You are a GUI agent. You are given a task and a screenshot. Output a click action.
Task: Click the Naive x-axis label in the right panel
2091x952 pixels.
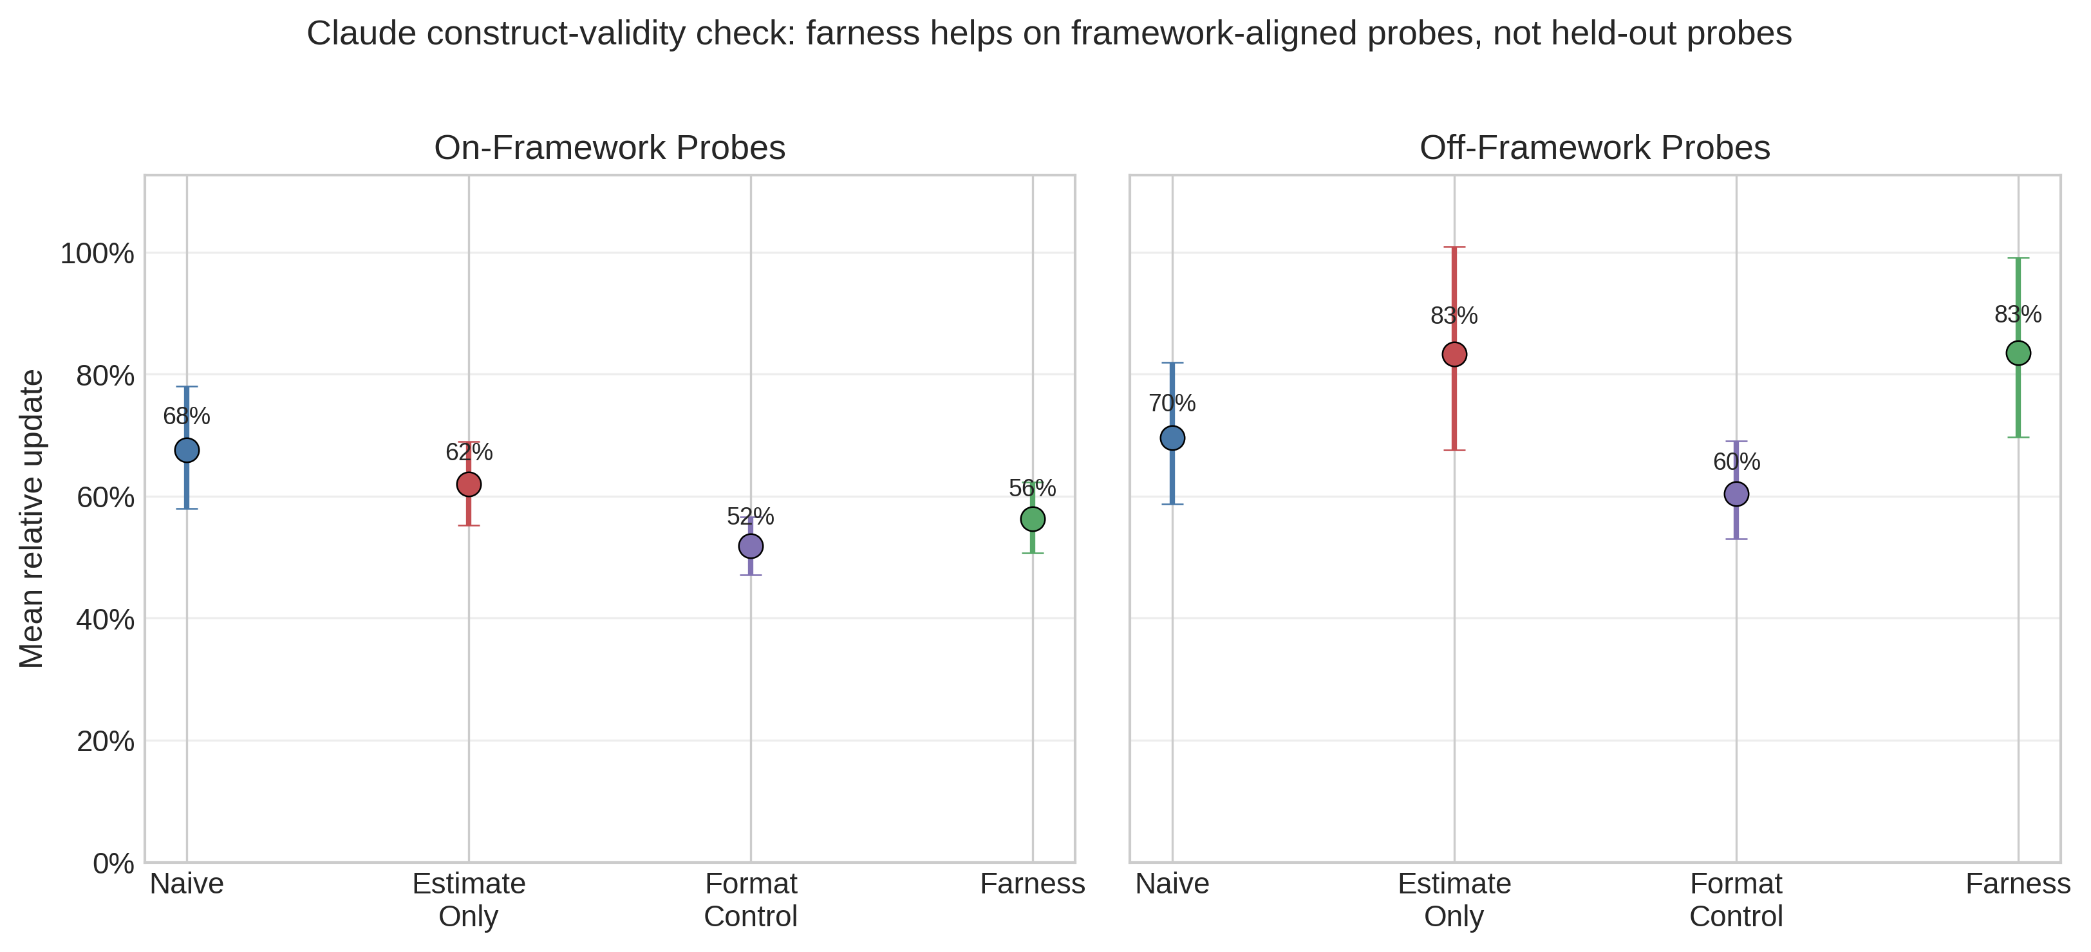(x=1172, y=883)
